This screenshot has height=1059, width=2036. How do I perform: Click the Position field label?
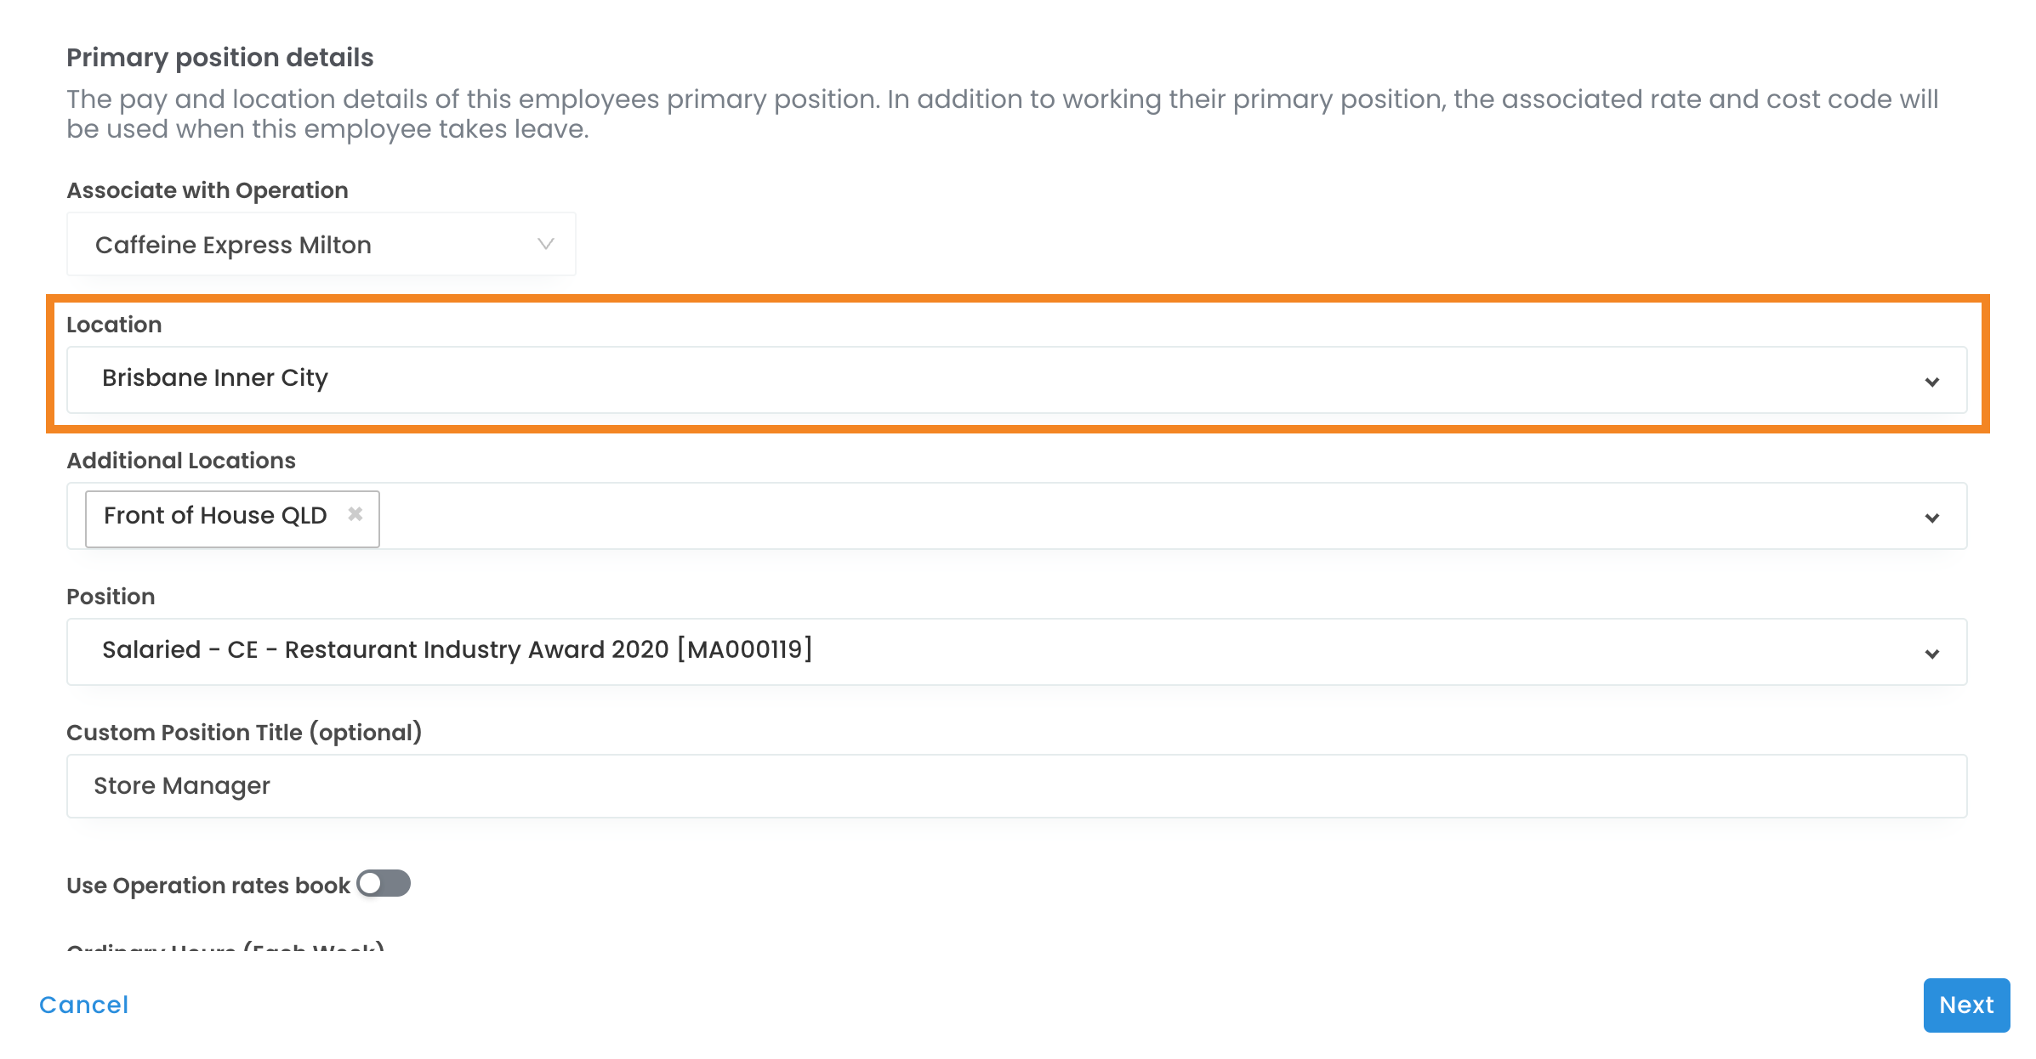pyautogui.click(x=111, y=597)
